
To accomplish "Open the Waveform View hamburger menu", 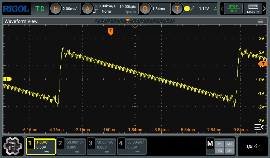I will point(260,21).
